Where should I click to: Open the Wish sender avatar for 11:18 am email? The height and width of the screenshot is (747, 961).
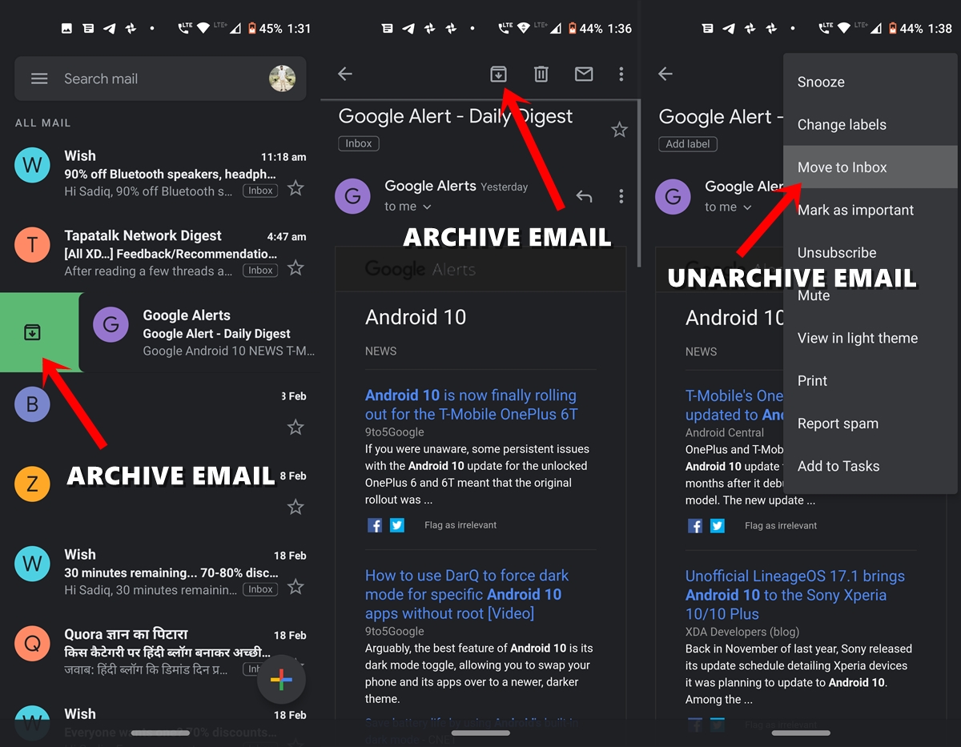click(32, 166)
